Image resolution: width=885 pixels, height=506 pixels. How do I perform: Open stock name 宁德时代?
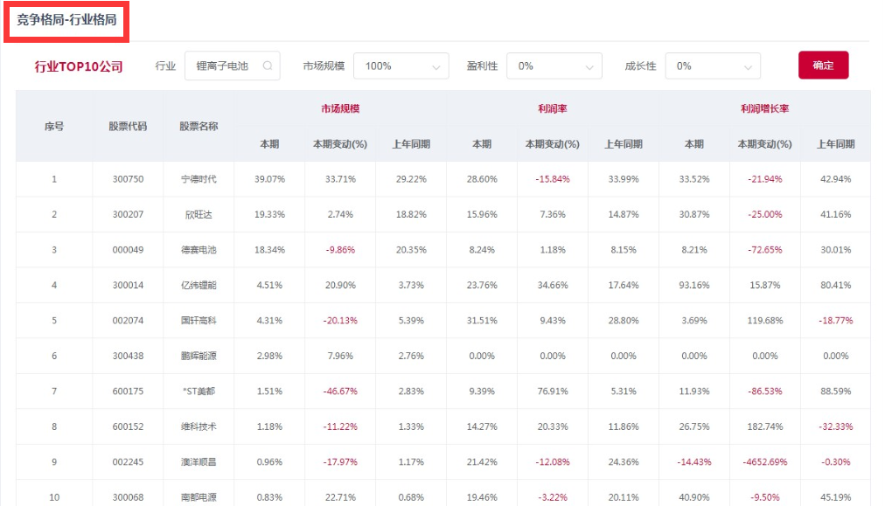[199, 179]
